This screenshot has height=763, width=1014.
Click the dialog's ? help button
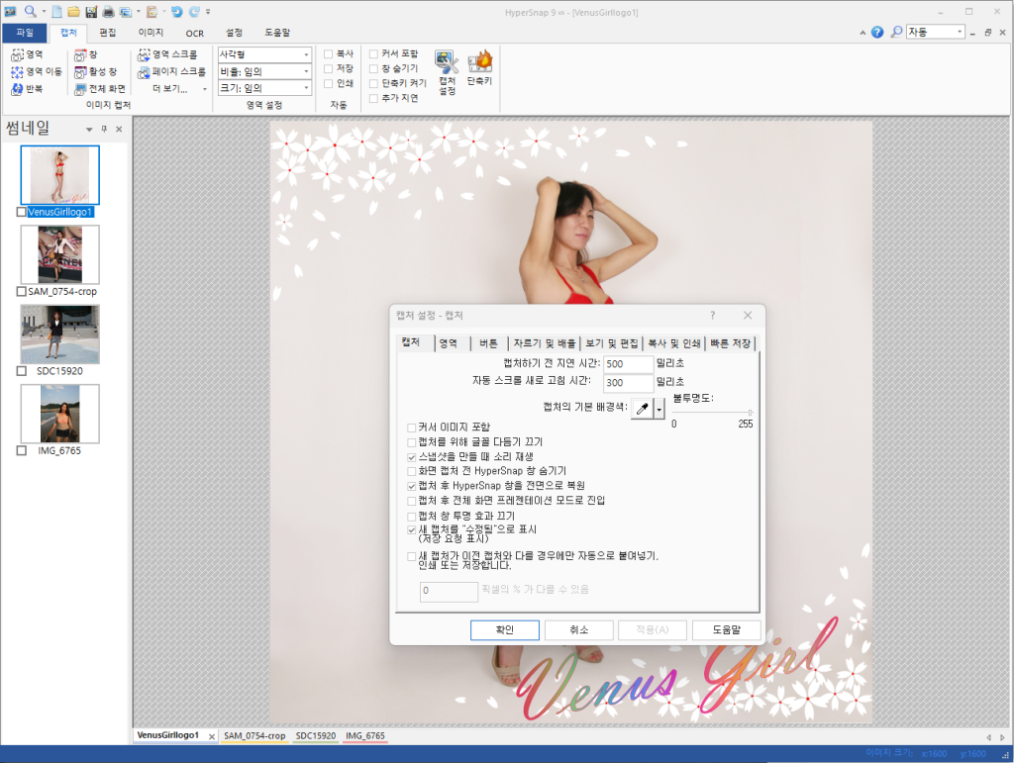point(712,316)
